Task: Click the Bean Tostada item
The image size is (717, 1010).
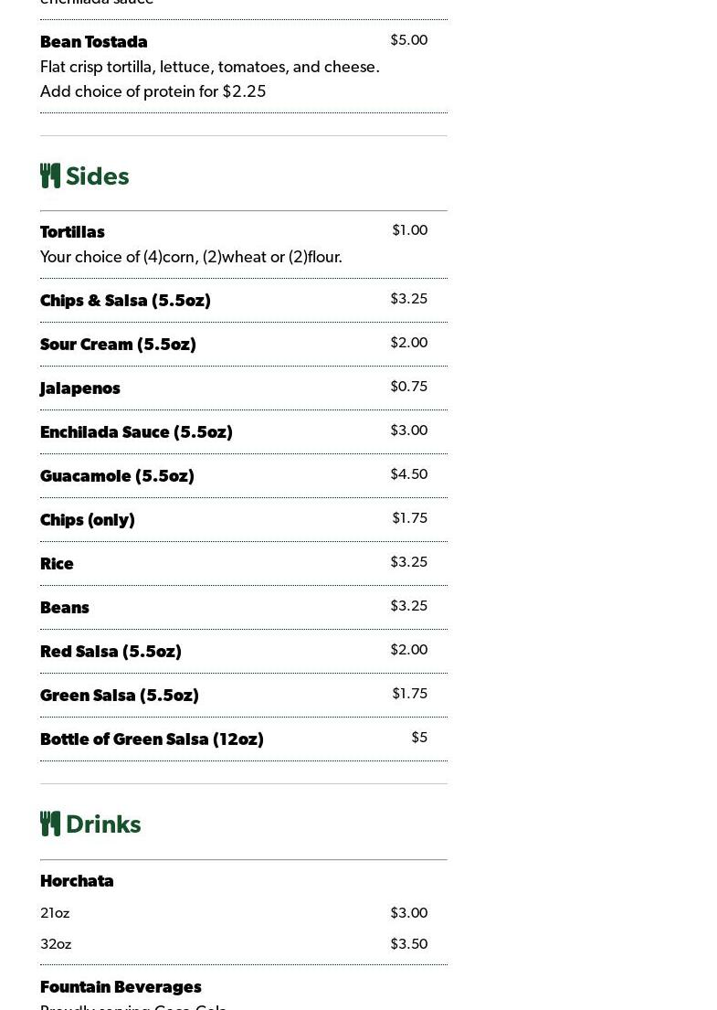Action: (x=94, y=42)
